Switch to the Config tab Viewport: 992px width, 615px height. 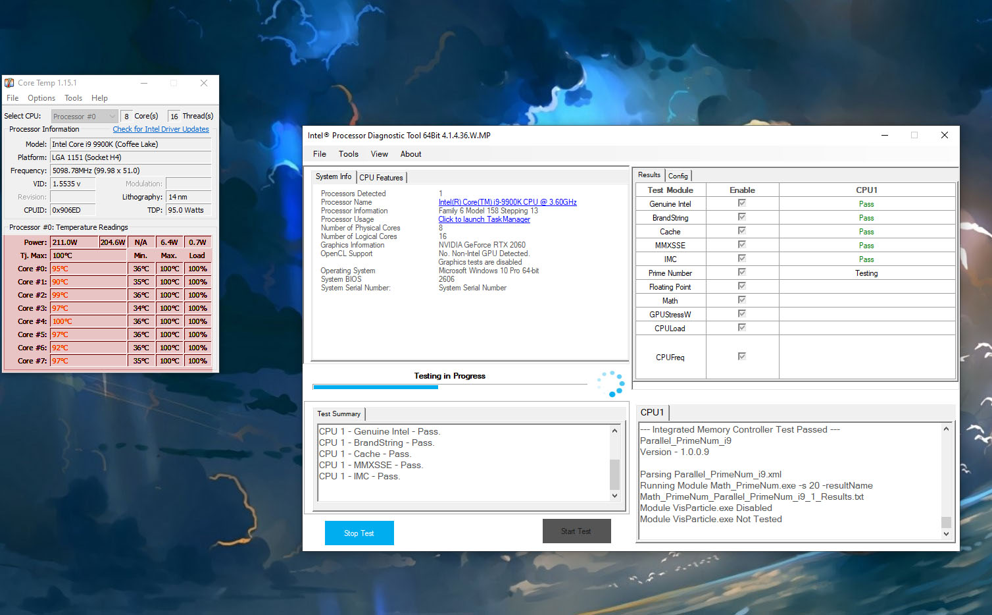(678, 176)
